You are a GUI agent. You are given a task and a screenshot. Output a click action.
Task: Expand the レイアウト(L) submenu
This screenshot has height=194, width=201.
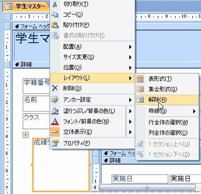coord(93,78)
